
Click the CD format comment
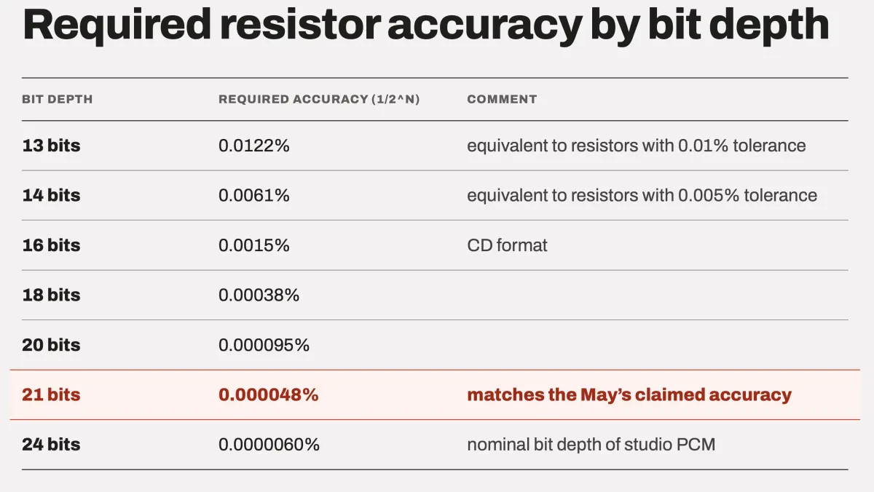[x=507, y=245]
